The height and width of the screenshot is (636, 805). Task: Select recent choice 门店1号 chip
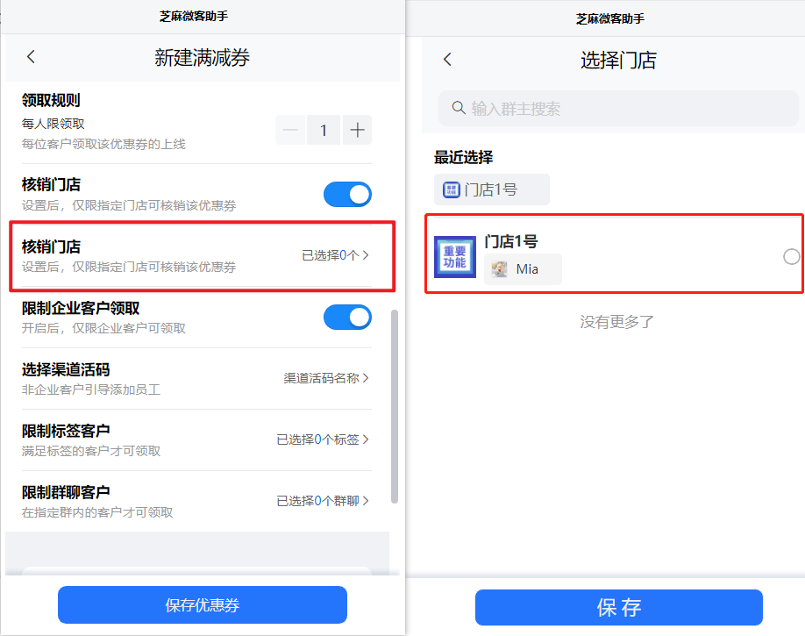point(491,189)
